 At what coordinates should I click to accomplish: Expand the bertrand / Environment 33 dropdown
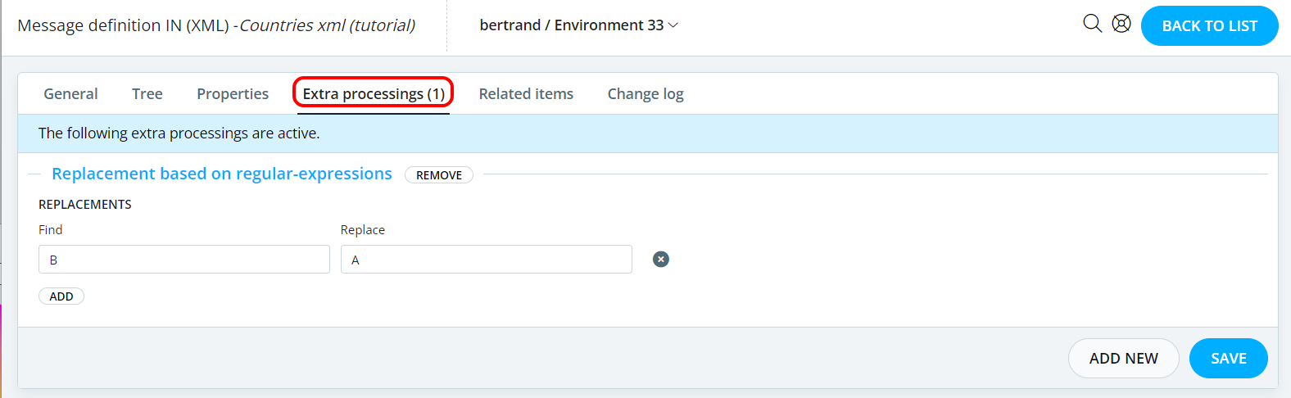(x=578, y=25)
